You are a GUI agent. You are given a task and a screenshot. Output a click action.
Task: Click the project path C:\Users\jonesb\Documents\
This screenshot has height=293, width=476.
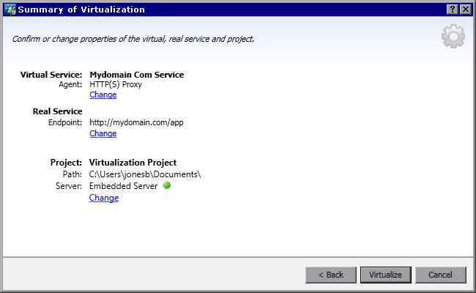145,174
